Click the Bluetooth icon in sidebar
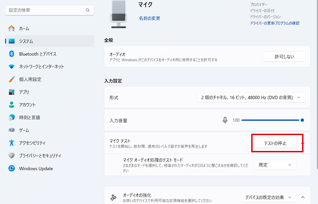The image size is (318, 204). pos(11,54)
